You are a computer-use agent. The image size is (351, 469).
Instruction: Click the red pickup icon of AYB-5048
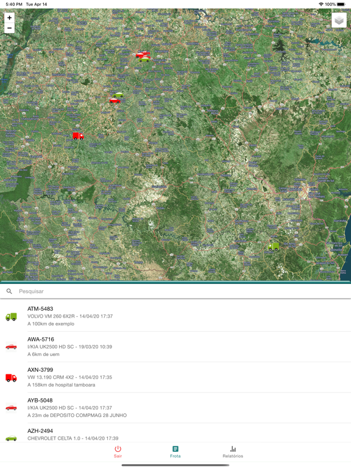coord(12,408)
